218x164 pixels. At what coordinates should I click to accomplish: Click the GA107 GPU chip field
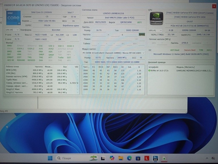coord(190,21)
